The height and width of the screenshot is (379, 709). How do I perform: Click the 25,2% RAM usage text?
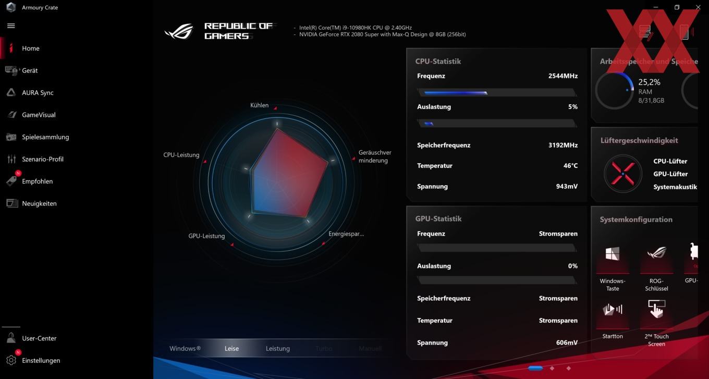point(649,82)
